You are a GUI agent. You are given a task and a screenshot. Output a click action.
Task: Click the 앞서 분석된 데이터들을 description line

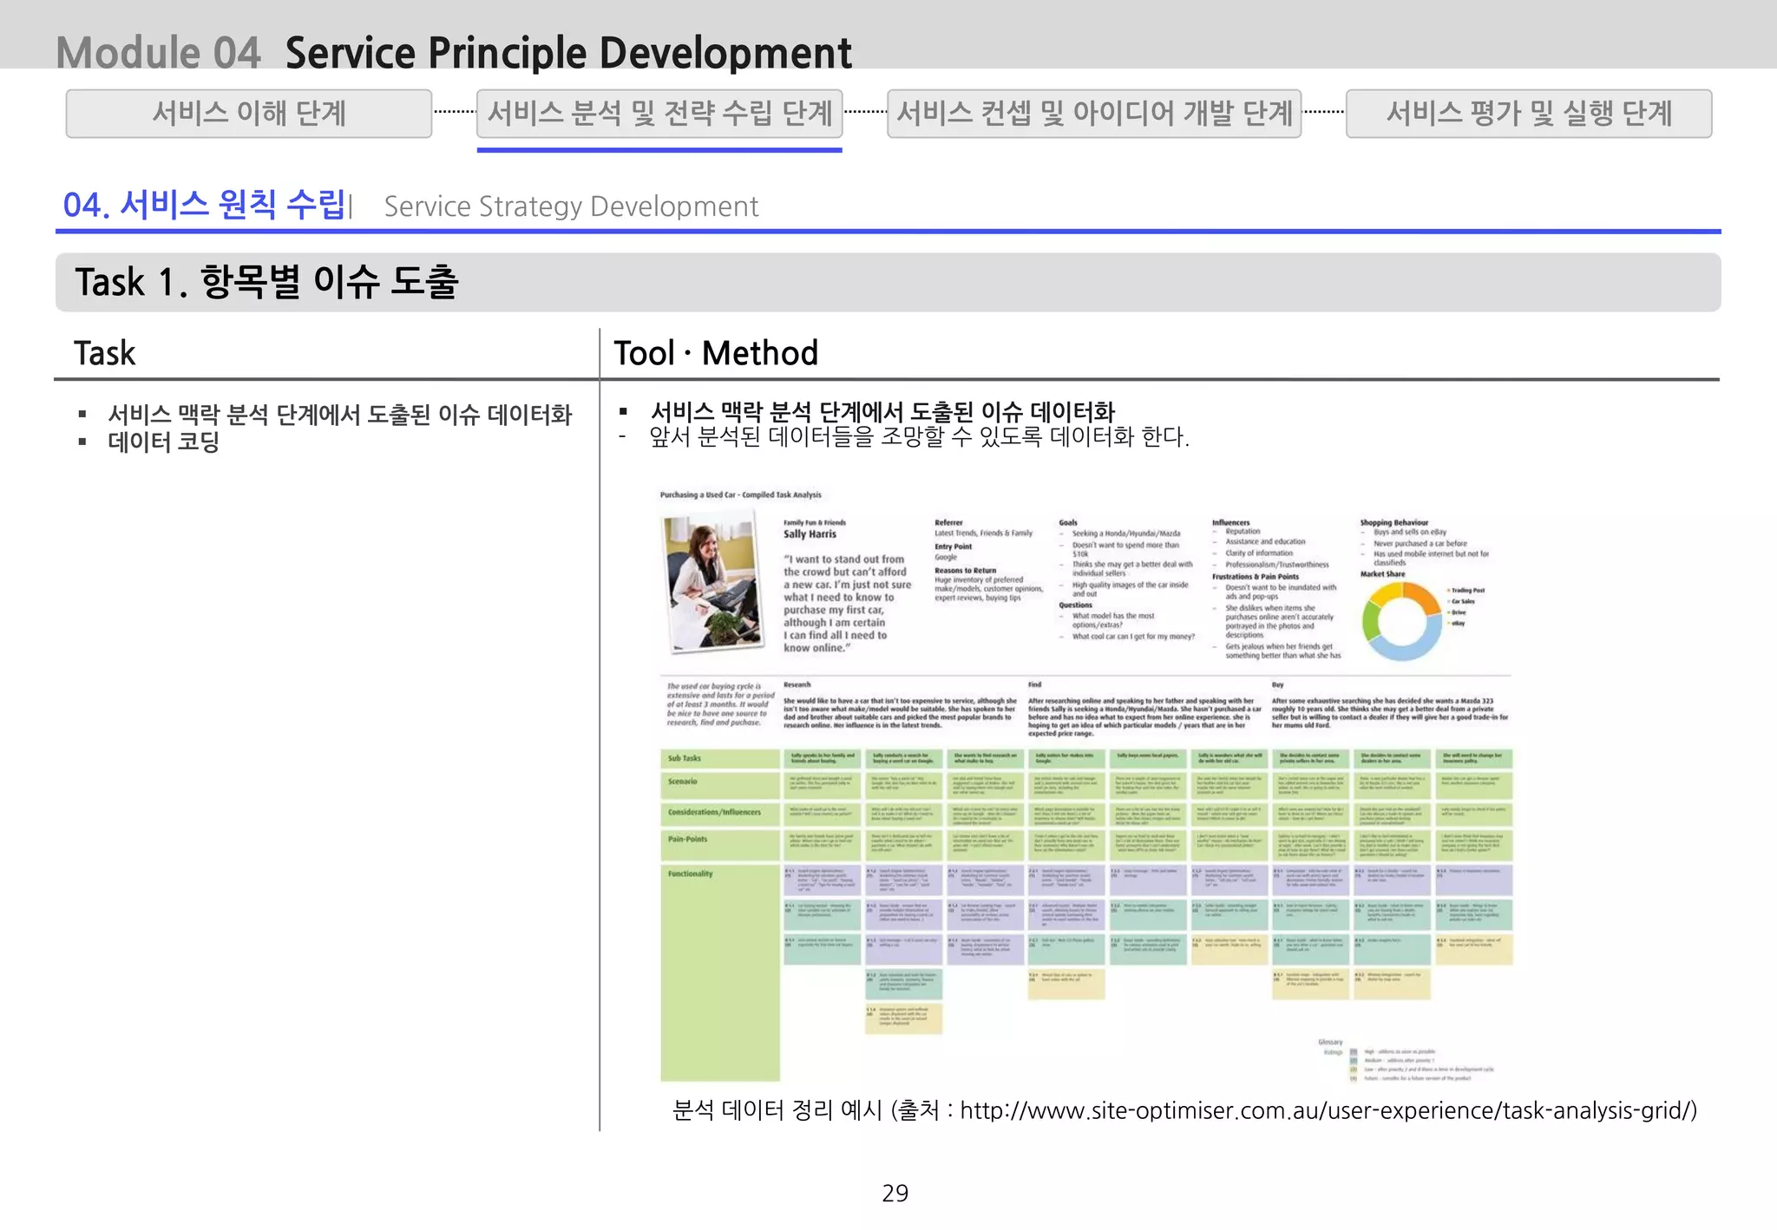[919, 436]
